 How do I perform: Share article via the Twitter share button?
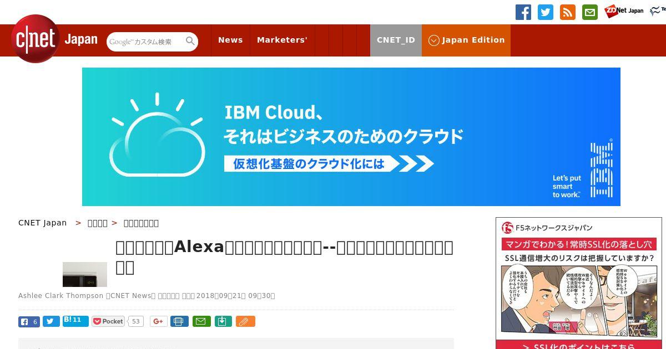click(x=51, y=321)
